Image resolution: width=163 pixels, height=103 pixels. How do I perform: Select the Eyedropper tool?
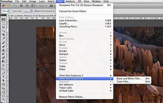(4, 38)
